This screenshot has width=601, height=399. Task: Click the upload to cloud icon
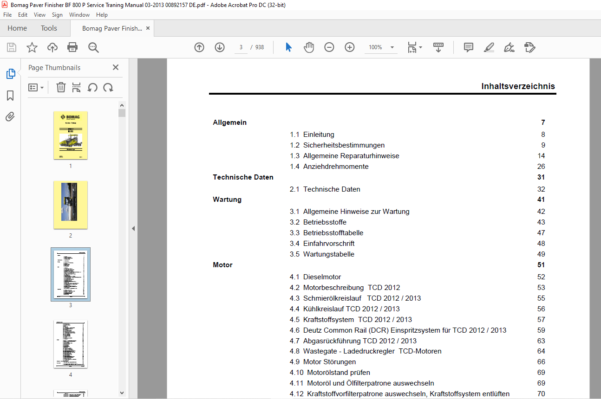52,47
